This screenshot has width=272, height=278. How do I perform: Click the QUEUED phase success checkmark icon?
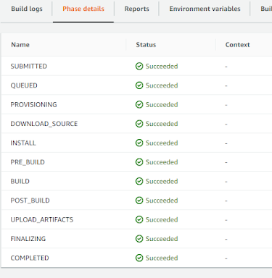click(139, 85)
